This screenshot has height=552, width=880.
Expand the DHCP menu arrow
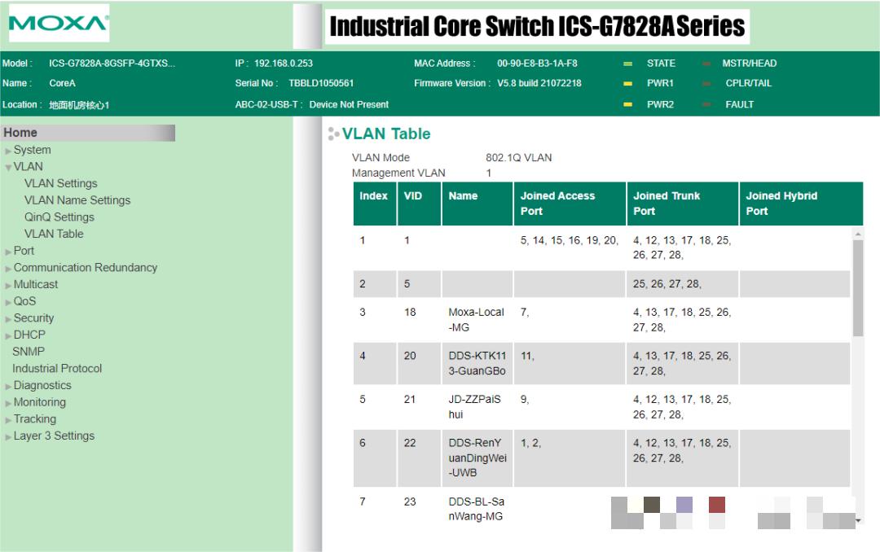[x=8, y=336]
